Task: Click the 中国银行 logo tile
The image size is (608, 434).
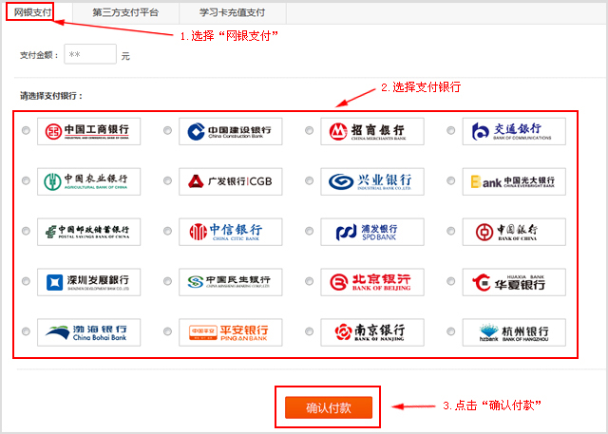Action: pos(514,232)
